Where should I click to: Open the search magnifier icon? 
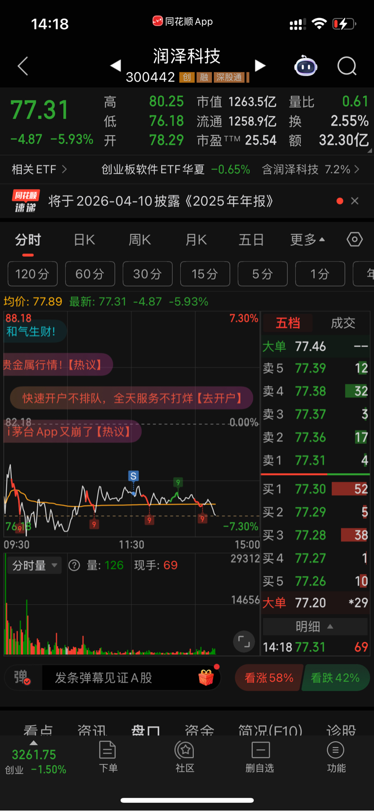[x=347, y=66]
